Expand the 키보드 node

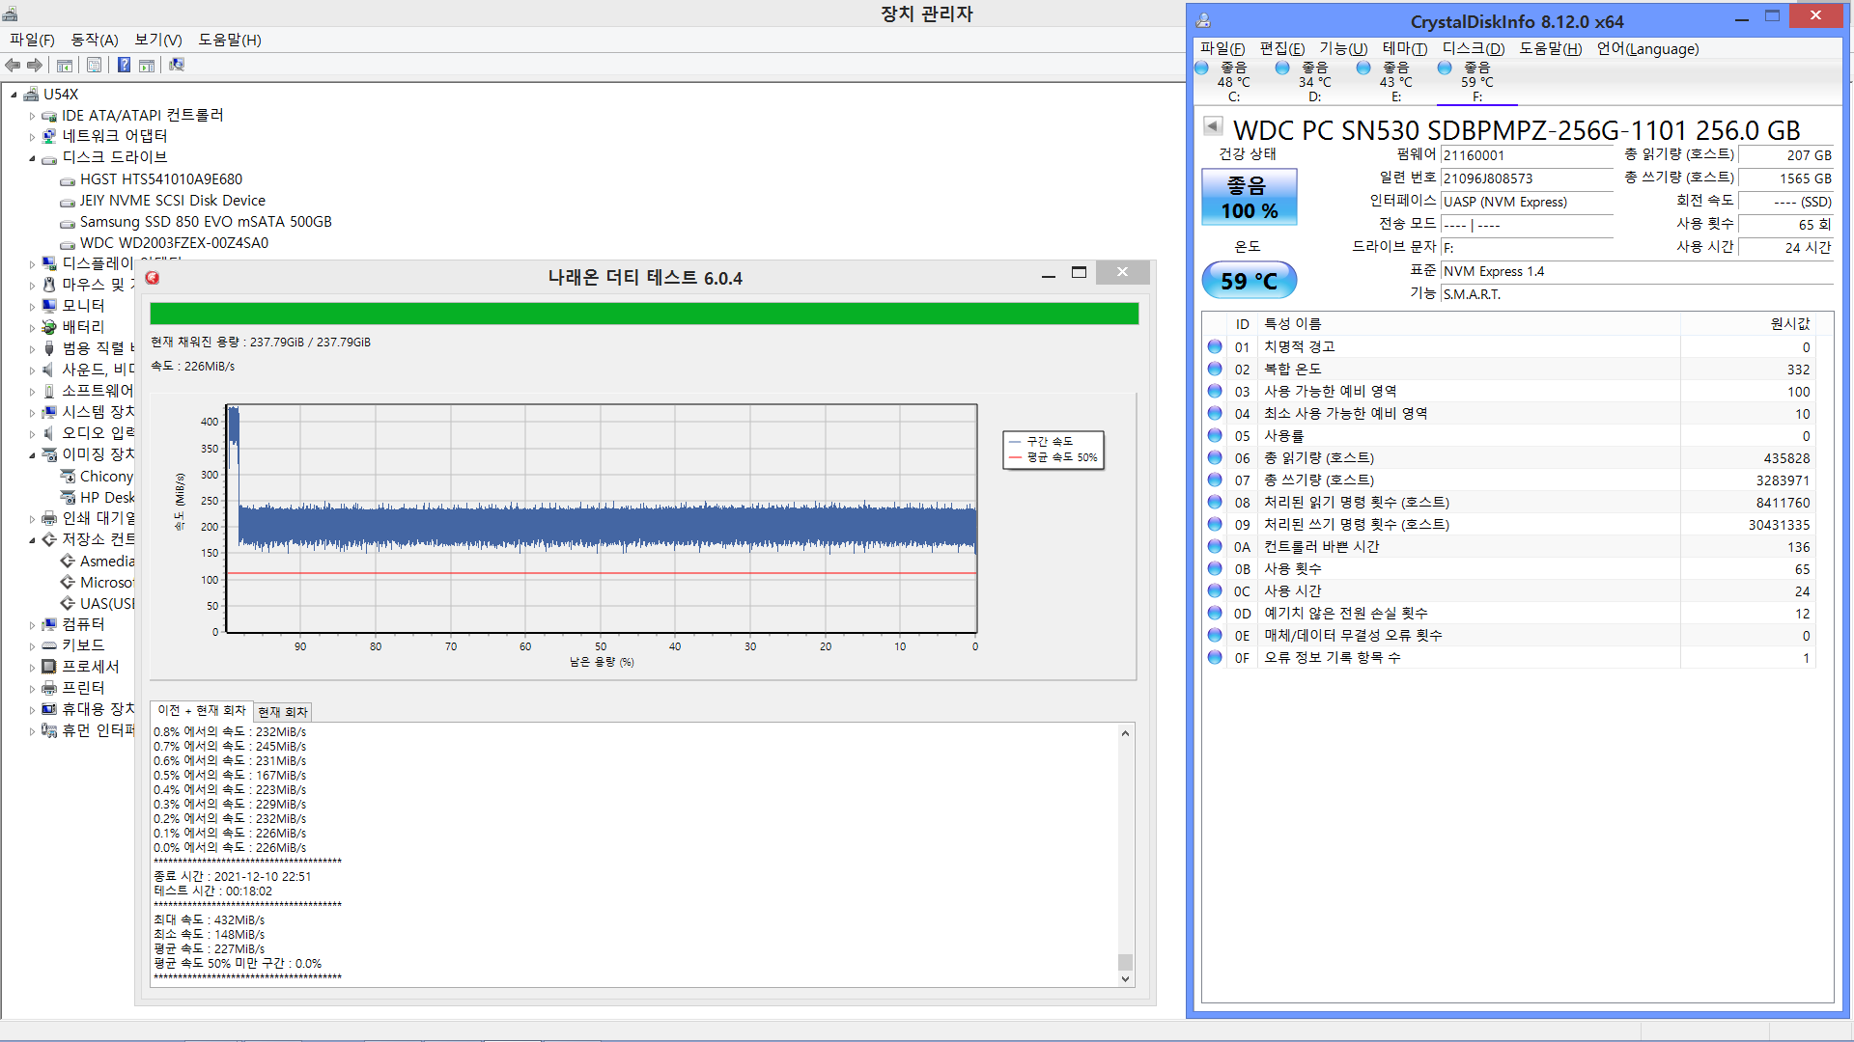pyautogui.click(x=32, y=646)
